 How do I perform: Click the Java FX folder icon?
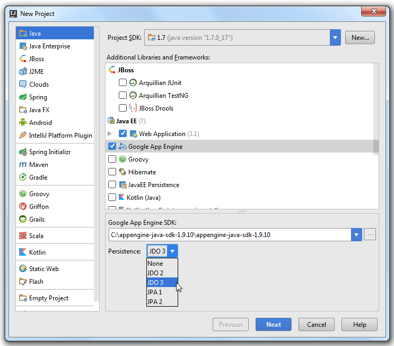[x=23, y=110]
